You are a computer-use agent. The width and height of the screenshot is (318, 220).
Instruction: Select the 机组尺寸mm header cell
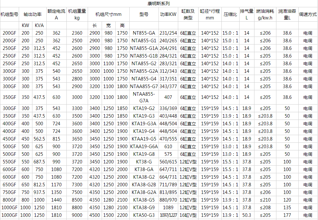[109, 14]
